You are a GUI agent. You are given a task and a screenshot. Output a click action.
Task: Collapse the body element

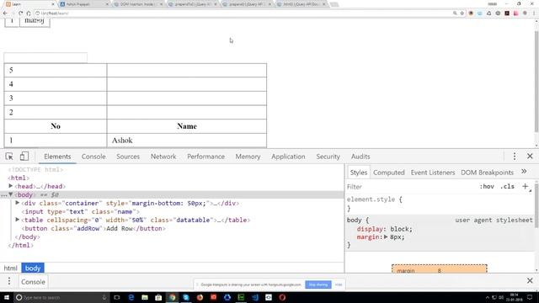[11, 194]
